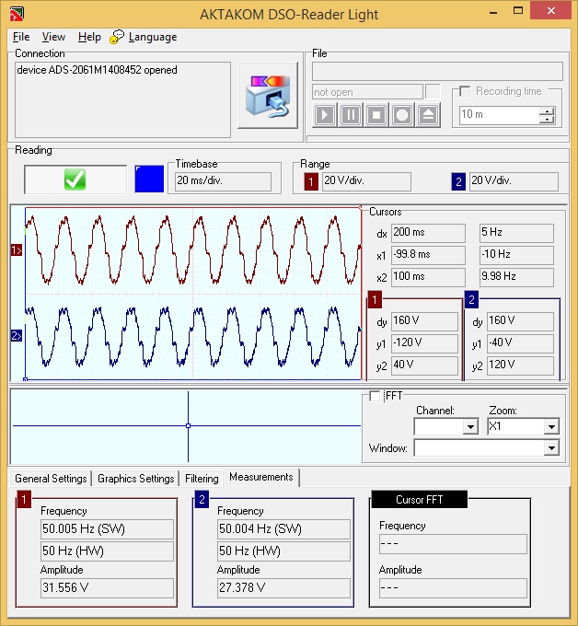Viewport: 578px width, 626px height.
Task: Click the channel 1 marker on waveform
Action: pyautogui.click(x=16, y=249)
